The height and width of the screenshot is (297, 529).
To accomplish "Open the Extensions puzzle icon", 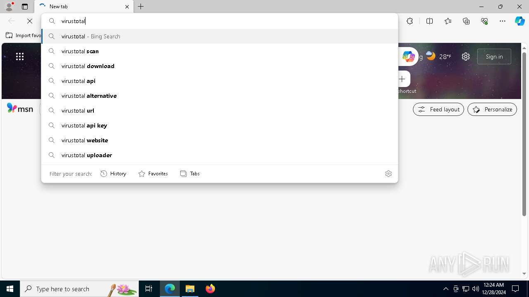I will [x=410, y=21].
